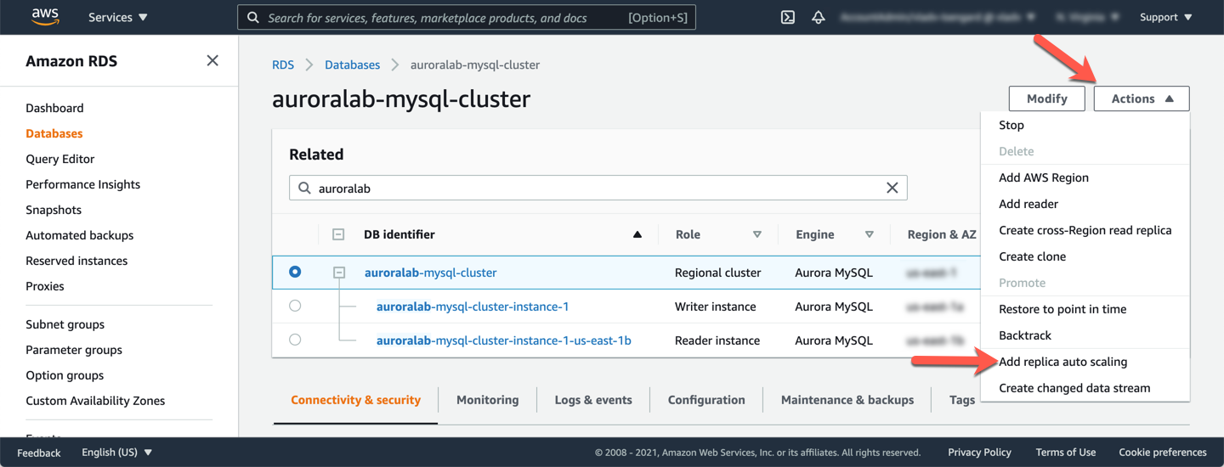This screenshot has width=1224, height=467.
Task: Open the notifications bell
Action: (819, 17)
